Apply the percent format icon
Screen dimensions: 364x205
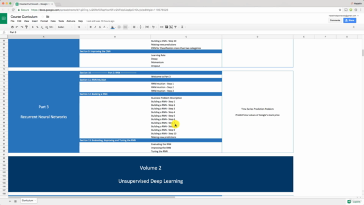(38, 27)
